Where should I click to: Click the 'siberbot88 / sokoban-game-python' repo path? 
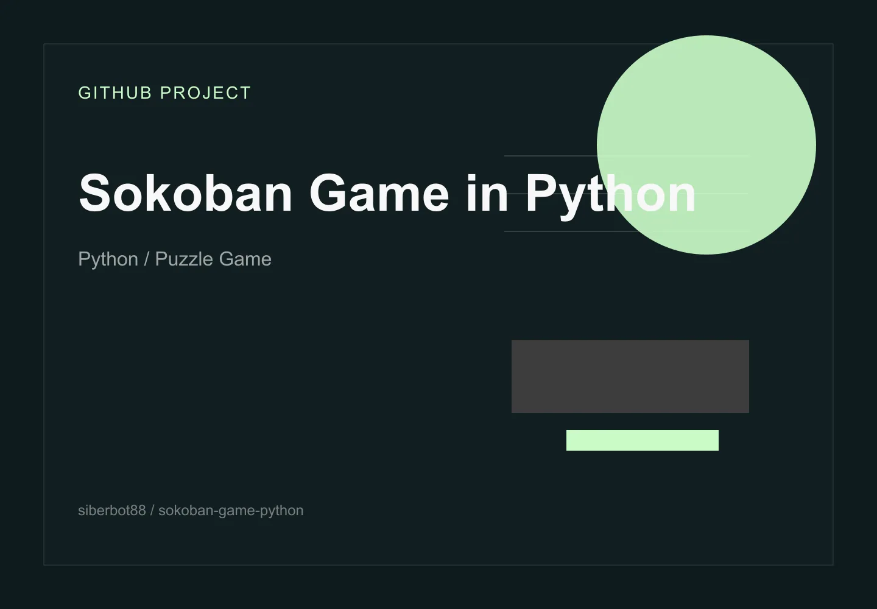191,510
